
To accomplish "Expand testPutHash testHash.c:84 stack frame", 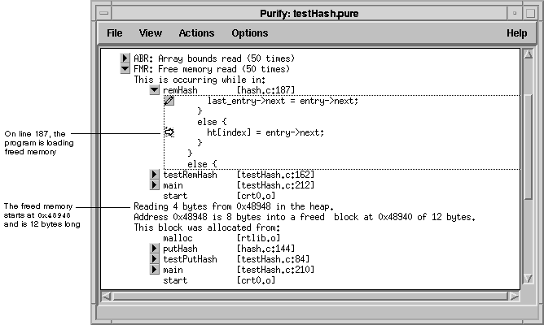I will click(155, 259).
